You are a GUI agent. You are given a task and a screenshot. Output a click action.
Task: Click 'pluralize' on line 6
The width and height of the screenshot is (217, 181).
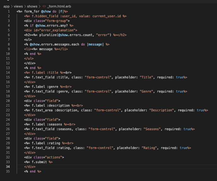tap(48, 35)
